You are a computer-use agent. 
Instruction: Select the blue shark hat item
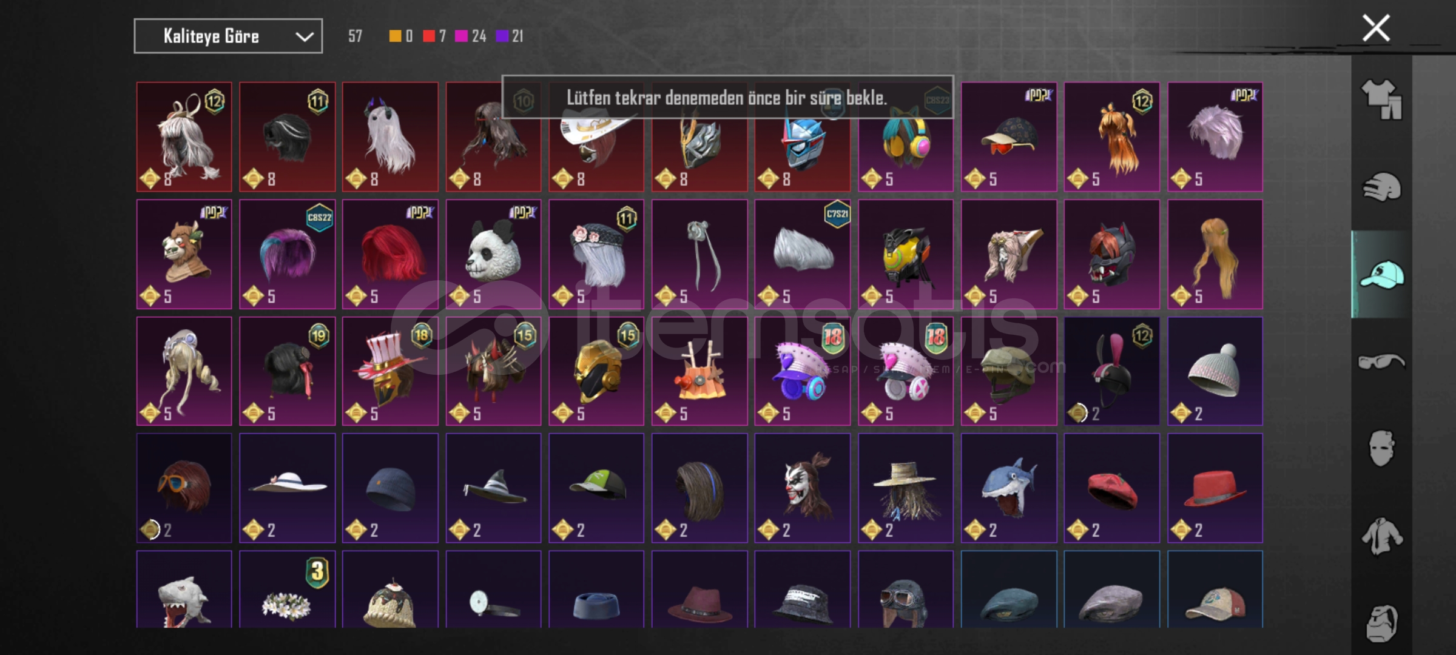tap(1008, 488)
